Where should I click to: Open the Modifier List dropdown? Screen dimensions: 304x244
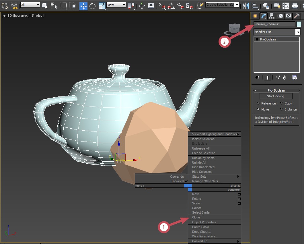click(x=277, y=32)
